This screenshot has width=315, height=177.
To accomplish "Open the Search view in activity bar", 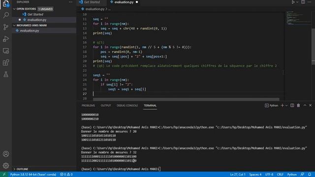I will pos(6,15).
